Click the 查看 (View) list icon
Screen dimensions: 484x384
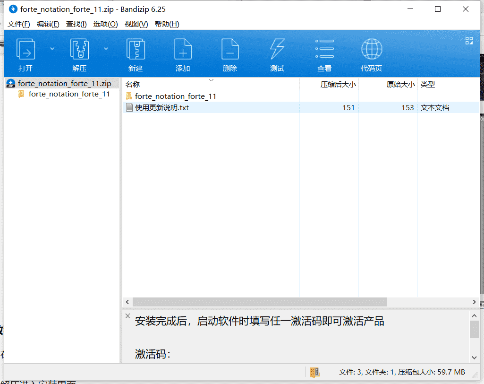[x=324, y=49]
